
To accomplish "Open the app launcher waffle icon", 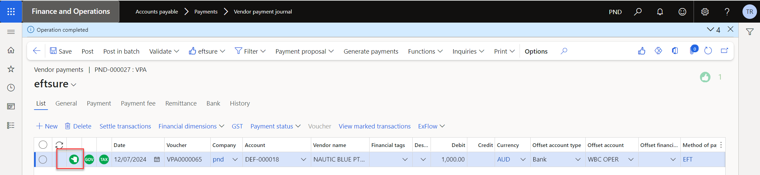I will tap(11, 11).
